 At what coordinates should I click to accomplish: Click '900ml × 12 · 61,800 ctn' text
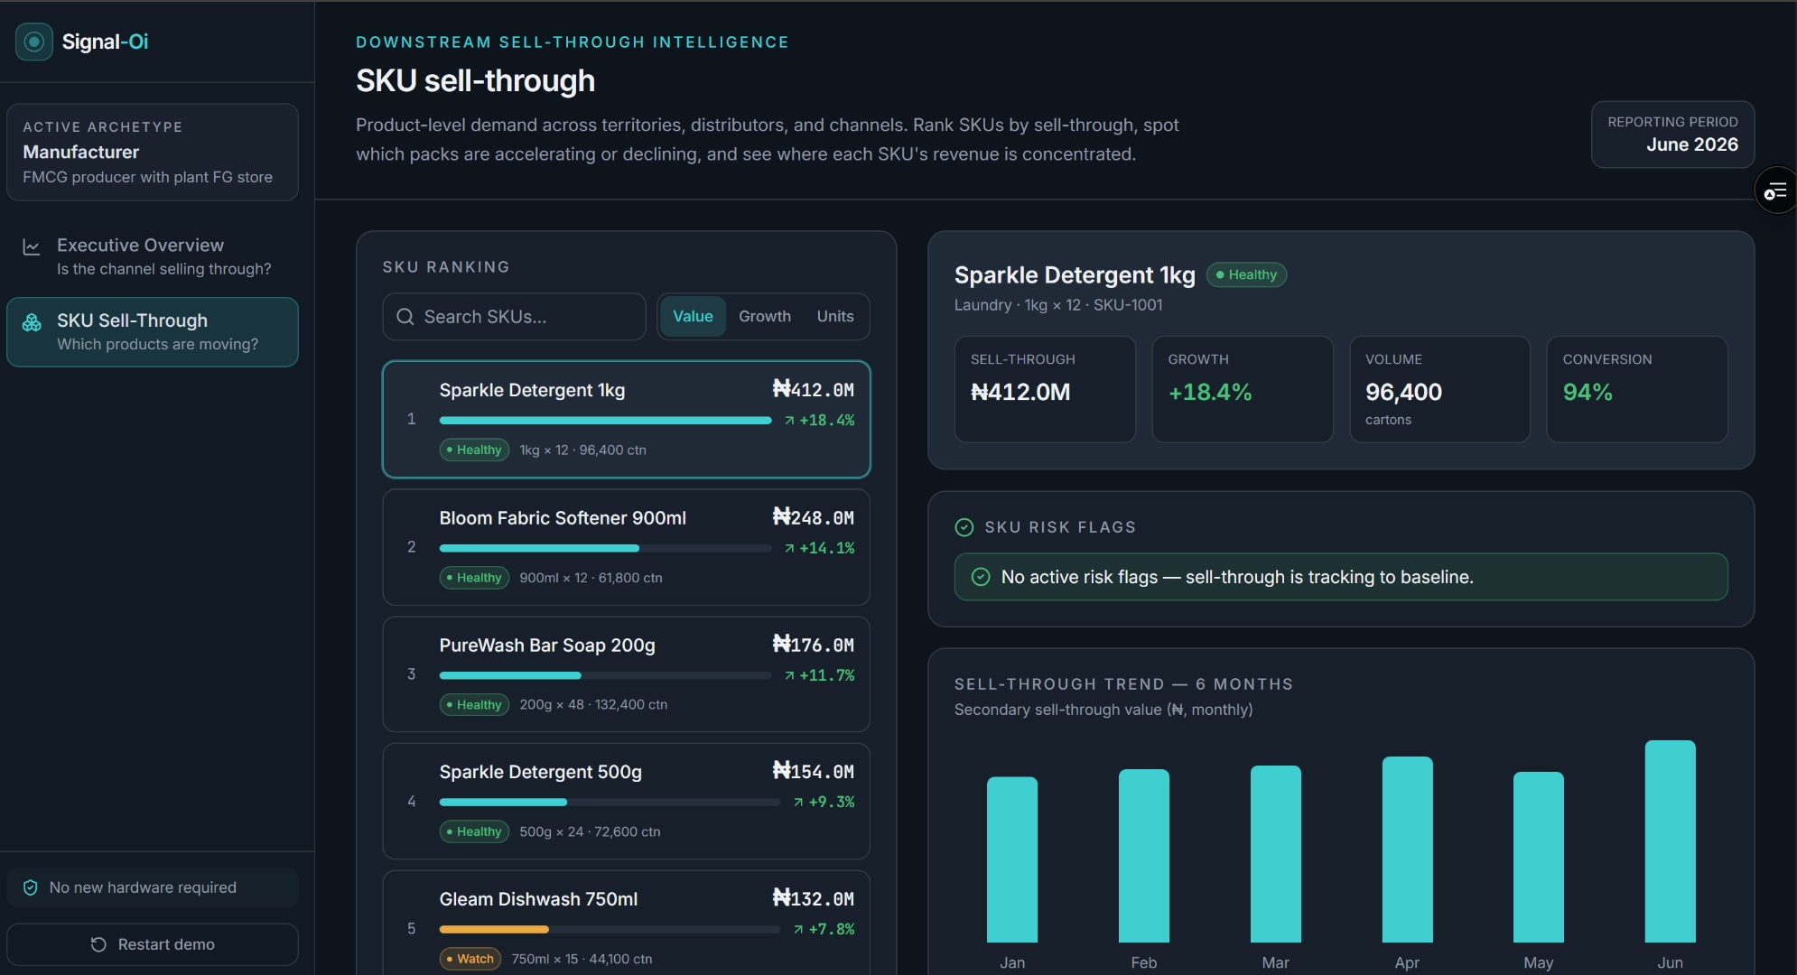(x=591, y=578)
